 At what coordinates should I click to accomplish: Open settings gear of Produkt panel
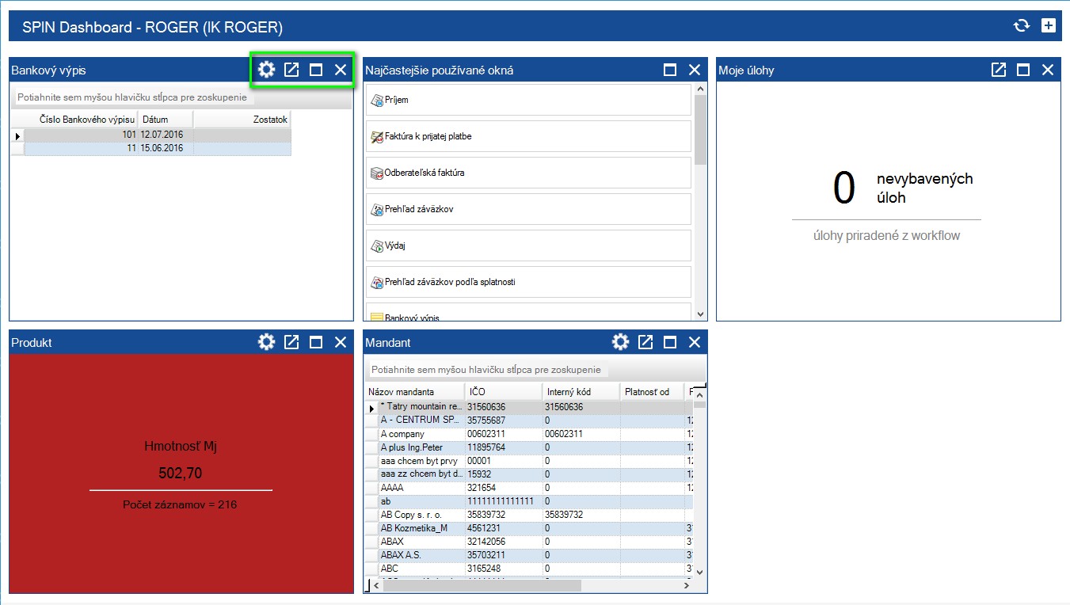tap(267, 342)
